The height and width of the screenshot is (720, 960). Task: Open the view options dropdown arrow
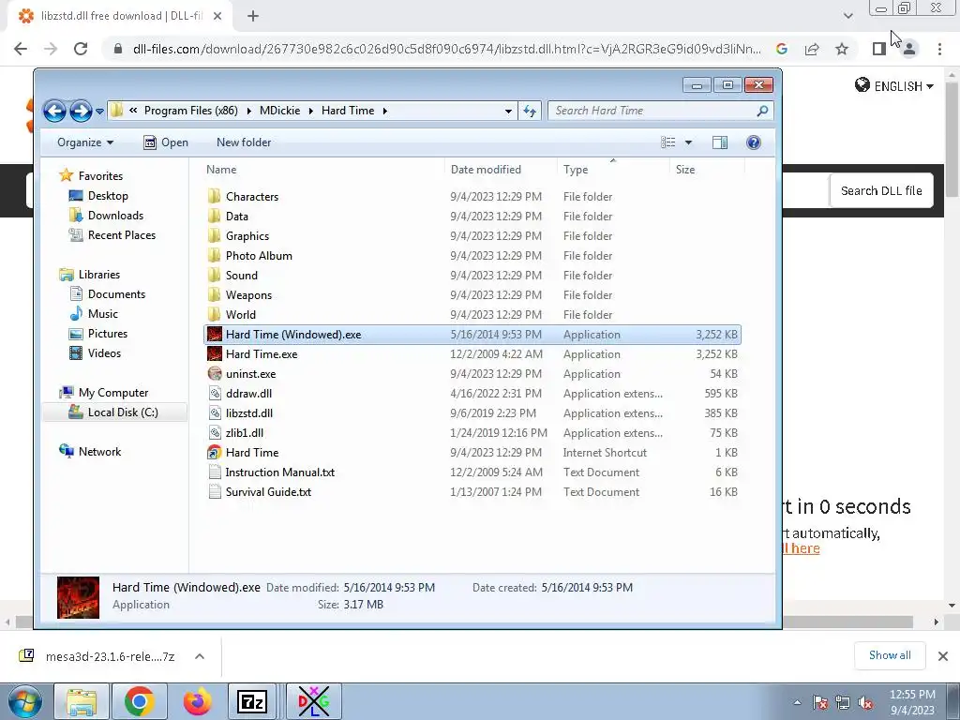tap(688, 142)
